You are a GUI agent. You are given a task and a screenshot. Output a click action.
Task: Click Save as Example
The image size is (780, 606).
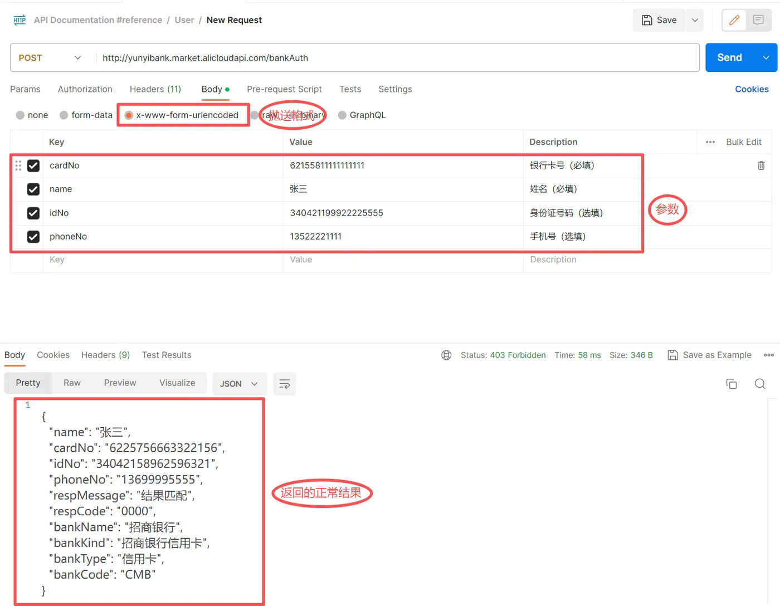710,355
